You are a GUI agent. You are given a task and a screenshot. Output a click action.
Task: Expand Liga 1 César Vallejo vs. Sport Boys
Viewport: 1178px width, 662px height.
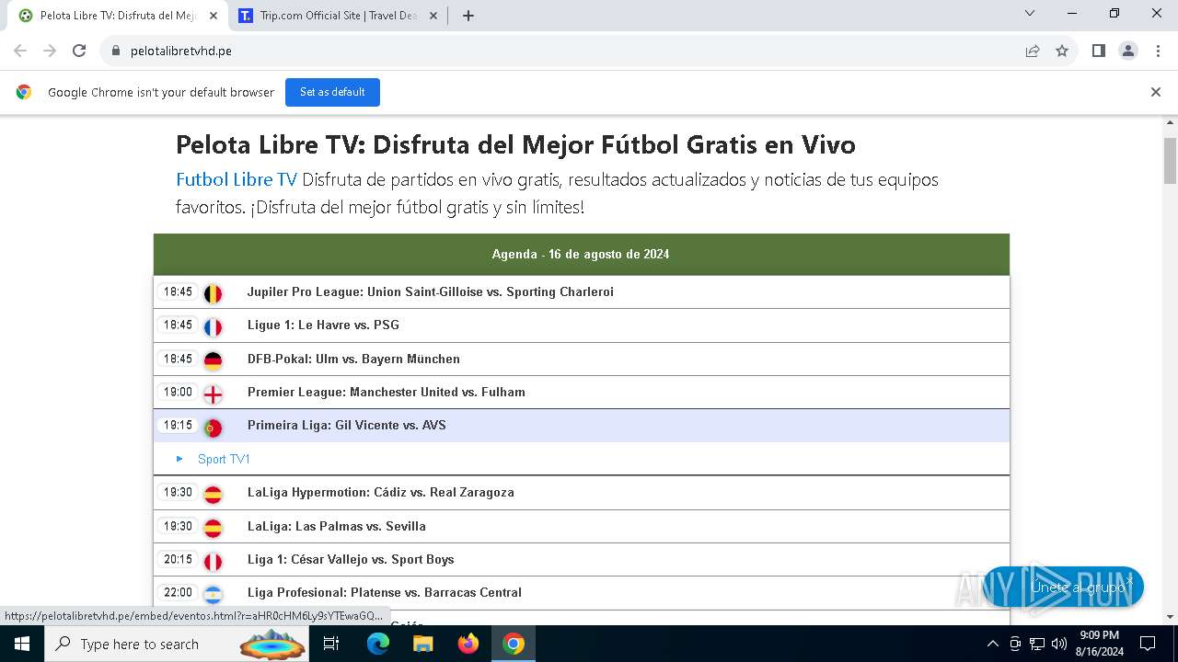pos(581,559)
